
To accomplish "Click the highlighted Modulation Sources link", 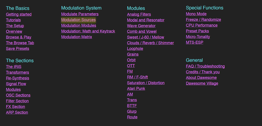I will coord(78,20).
